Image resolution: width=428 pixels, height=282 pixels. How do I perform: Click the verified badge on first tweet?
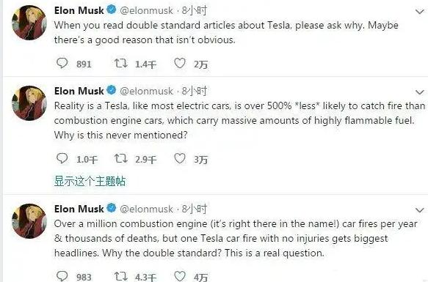point(112,10)
